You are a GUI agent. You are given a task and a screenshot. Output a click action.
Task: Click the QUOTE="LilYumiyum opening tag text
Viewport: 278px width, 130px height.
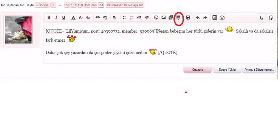tap(67, 32)
